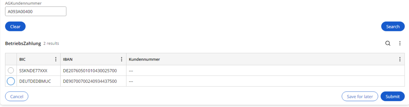Image resolution: width=409 pixels, height=107 pixels.
Task: Submit the form
Action: tap(392, 96)
